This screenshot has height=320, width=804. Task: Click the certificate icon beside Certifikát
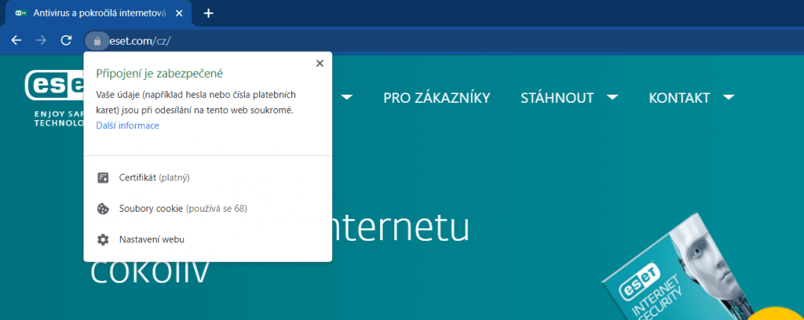pos(102,178)
